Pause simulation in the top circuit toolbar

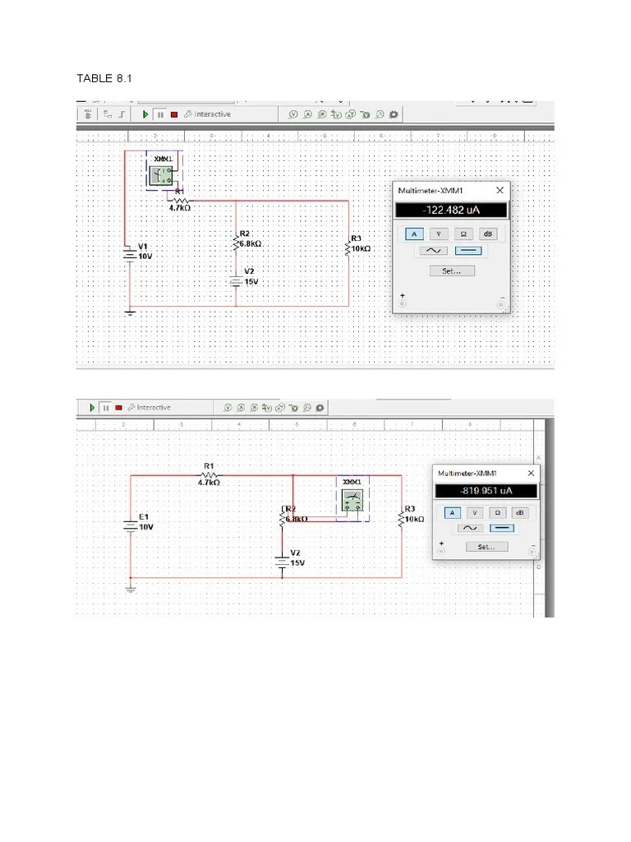[x=160, y=114]
